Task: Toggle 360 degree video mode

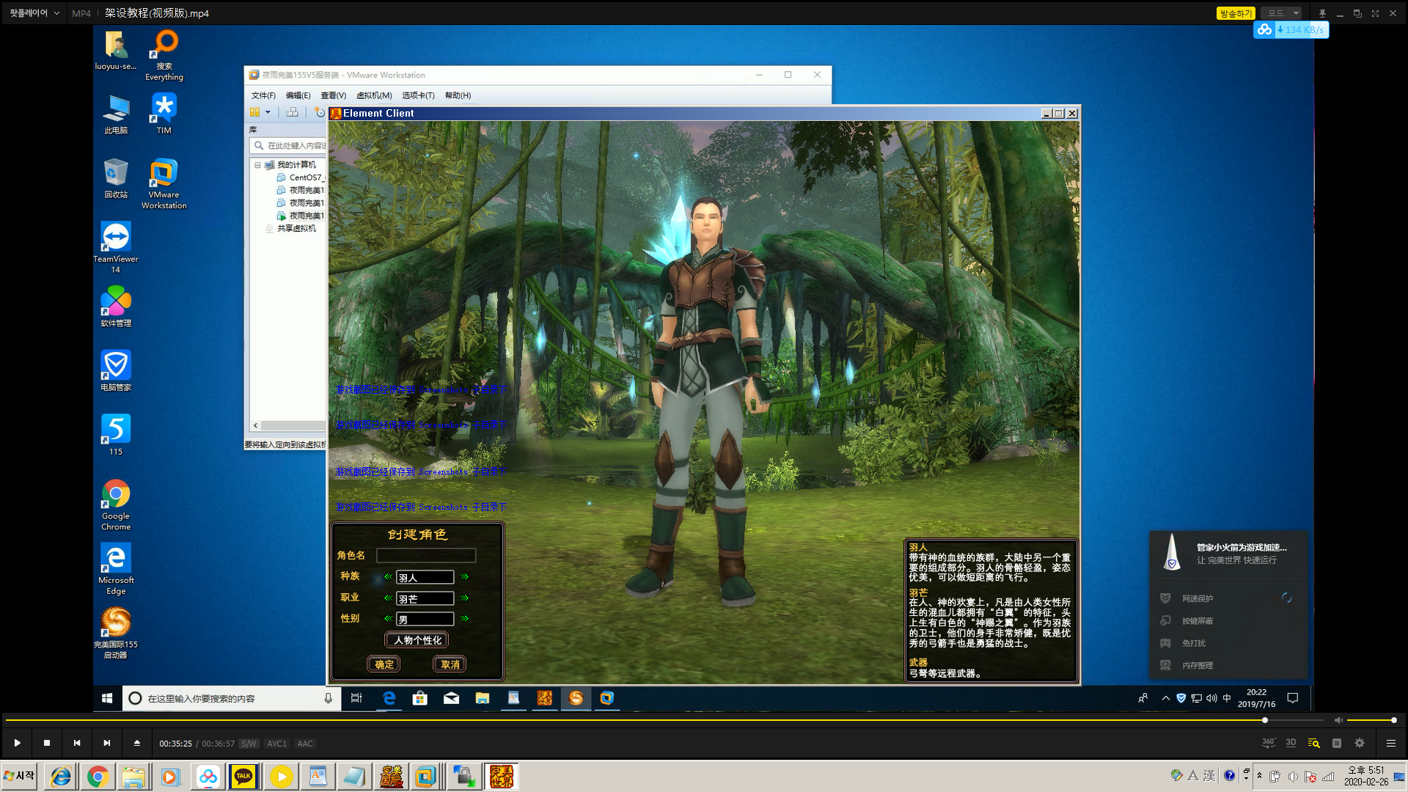Action: (x=1268, y=743)
